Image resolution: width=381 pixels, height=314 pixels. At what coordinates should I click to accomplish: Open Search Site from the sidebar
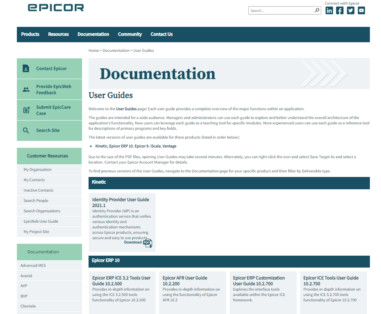(x=49, y=131)
